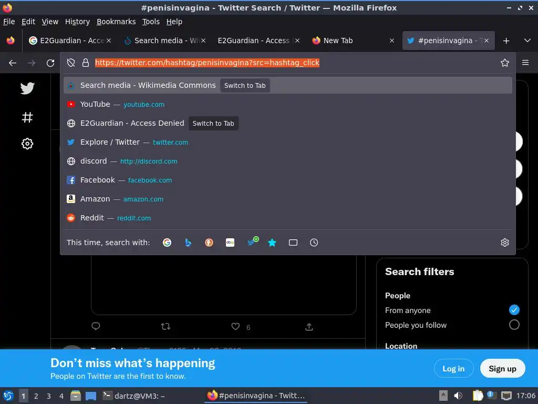Click the site security padlock icon

tap(86, 63)
